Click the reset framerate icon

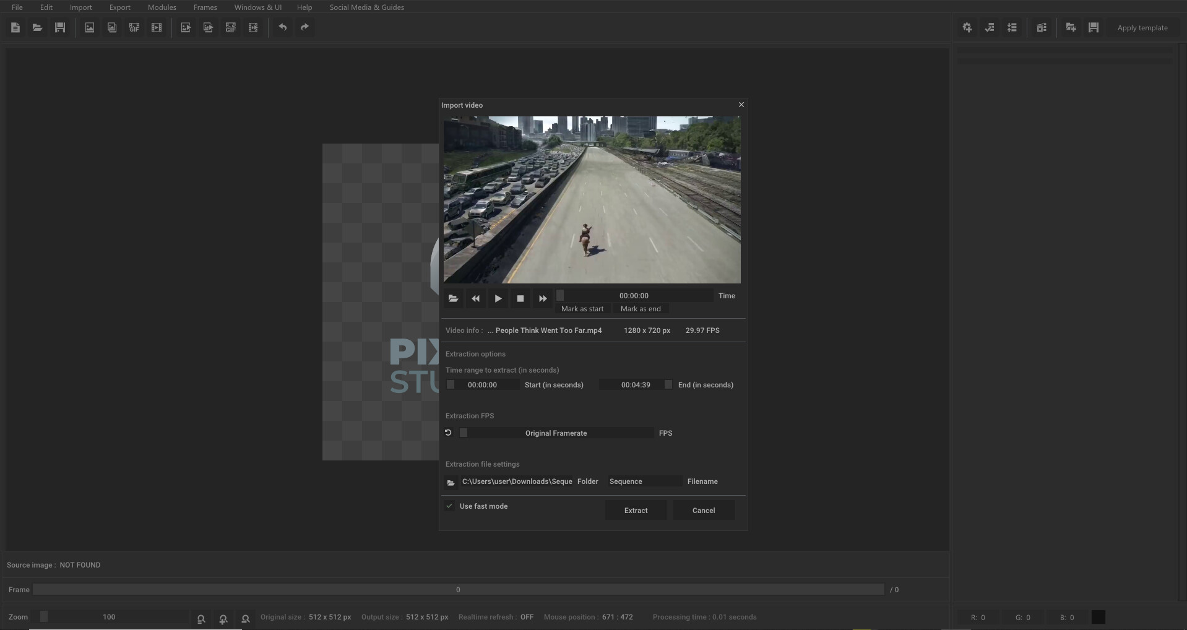point(448,433)
